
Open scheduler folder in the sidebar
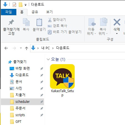[x=23, y=102]
